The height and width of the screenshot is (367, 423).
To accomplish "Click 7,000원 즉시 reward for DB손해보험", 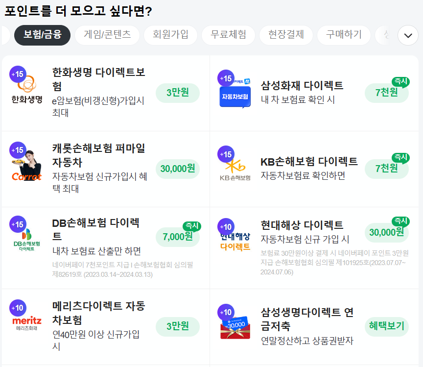I will pyautogui.click(x=178, y=237).
